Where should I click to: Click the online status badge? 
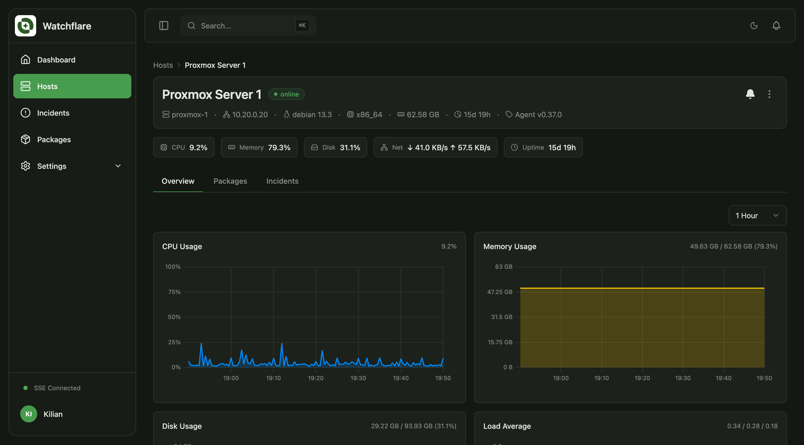click(x=286, y=94)
